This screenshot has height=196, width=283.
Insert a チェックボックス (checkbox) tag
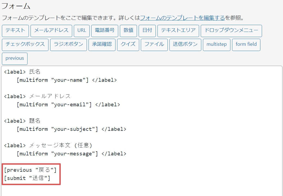point(25,44)
